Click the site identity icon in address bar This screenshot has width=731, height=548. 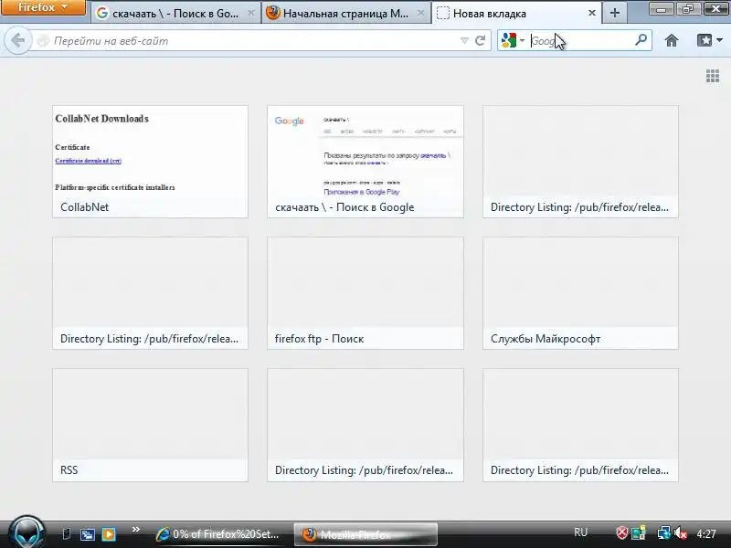(x=43, y=41)
